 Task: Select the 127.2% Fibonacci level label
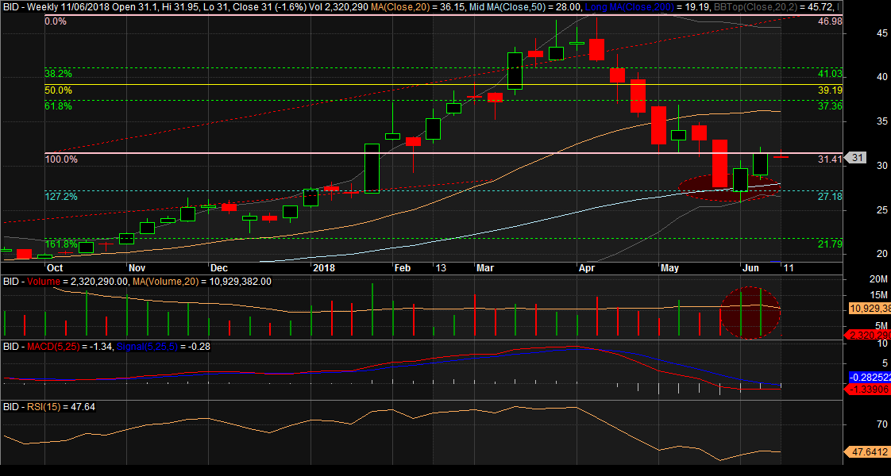click(x=61, y=196)
